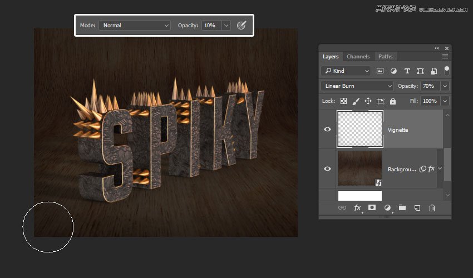Click the pixel layer filter icon
This screenshot has width=473, height=278.
pos(380,71)
